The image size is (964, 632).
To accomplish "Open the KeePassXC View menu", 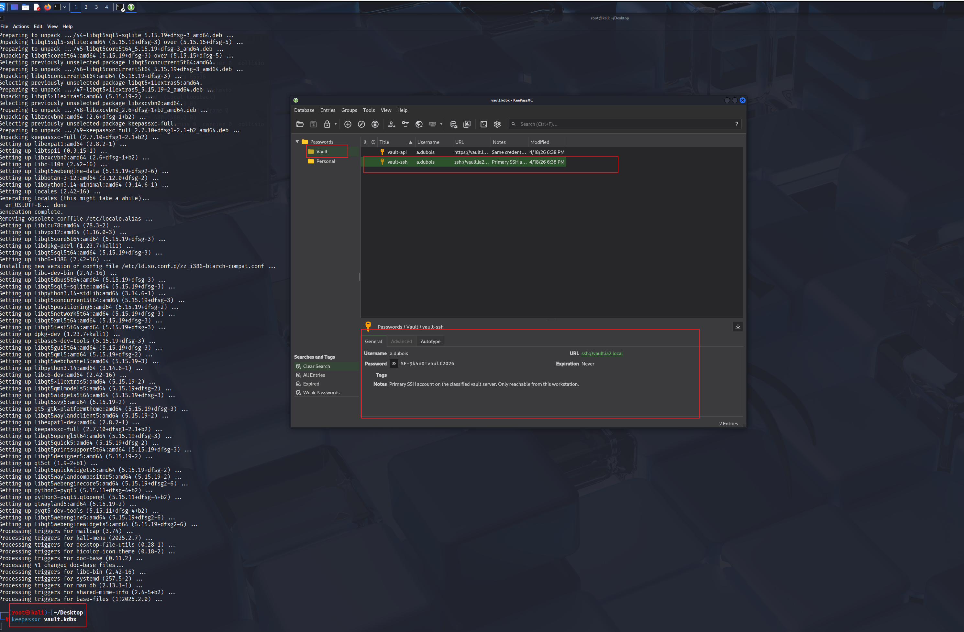I will pos(386,110).
